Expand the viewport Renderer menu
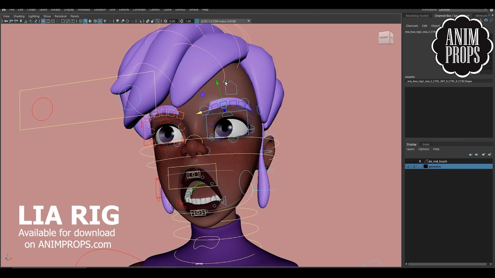Viewport: 495px width, 278px height. tap(61, 16)
